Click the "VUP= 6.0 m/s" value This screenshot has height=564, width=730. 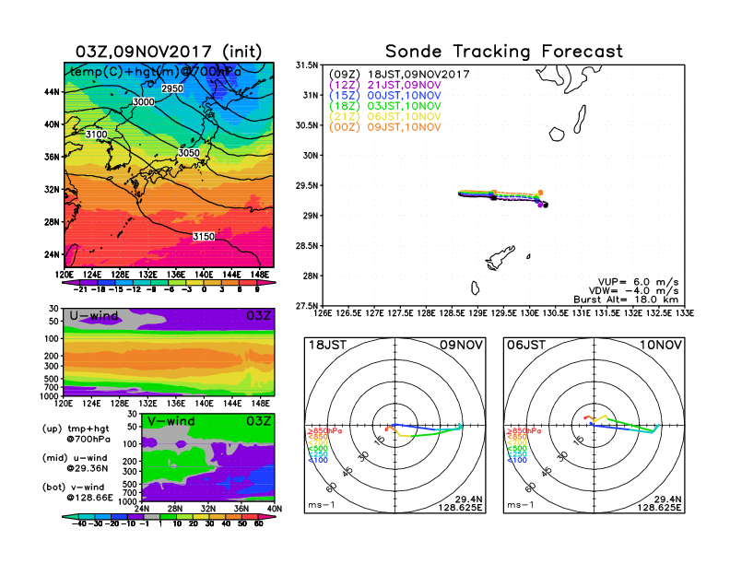(x=638, y=282)
